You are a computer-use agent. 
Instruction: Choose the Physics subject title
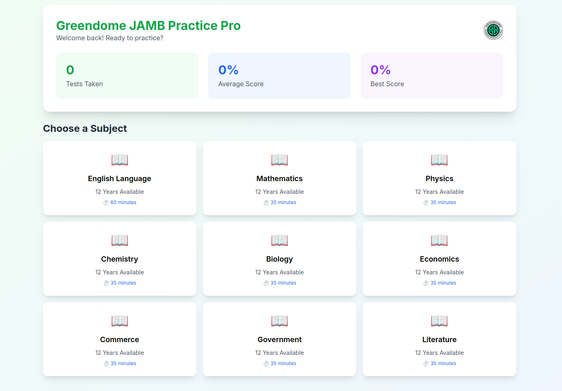coord(439,179)
